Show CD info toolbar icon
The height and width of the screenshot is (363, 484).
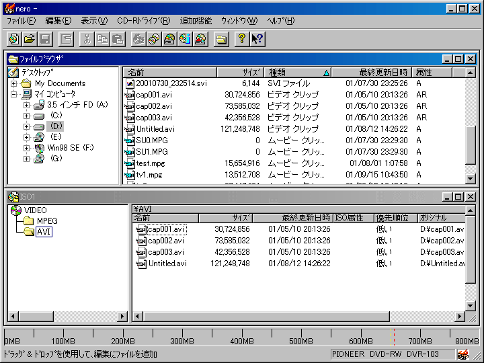pyautogui.click(x=186, y=39)
